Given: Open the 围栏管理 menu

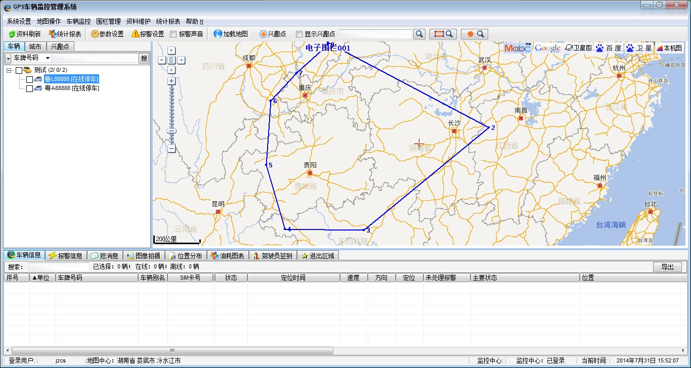Looking at the screenshot, I should point(108,21).
